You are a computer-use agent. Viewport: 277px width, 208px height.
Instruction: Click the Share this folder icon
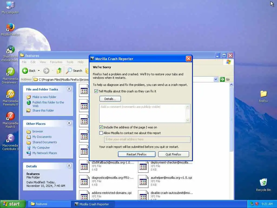(29, 110)
